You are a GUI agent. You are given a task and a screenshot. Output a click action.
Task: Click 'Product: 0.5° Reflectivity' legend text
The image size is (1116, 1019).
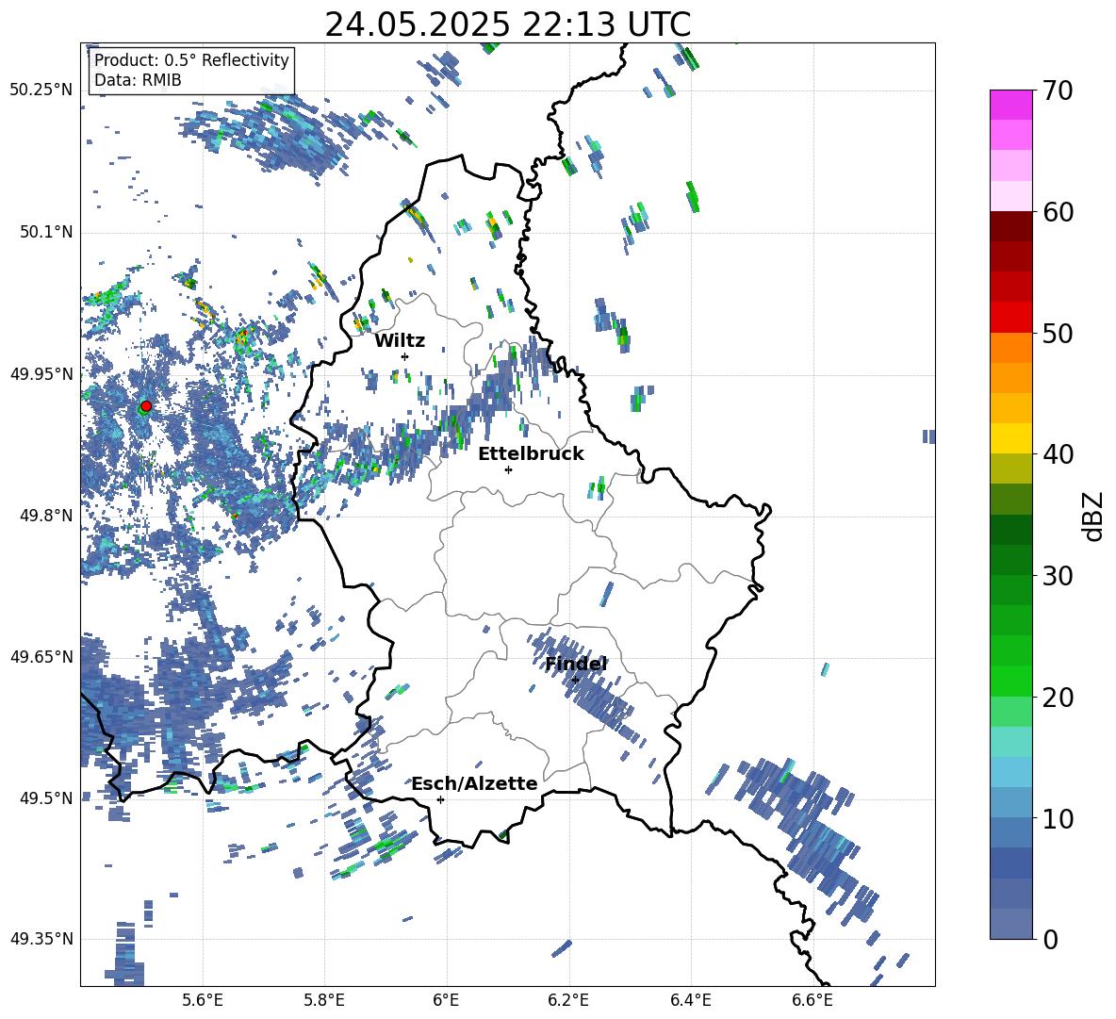(x=191, y=59)
